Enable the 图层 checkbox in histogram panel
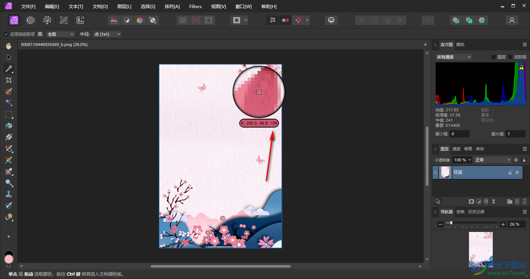 494,57
